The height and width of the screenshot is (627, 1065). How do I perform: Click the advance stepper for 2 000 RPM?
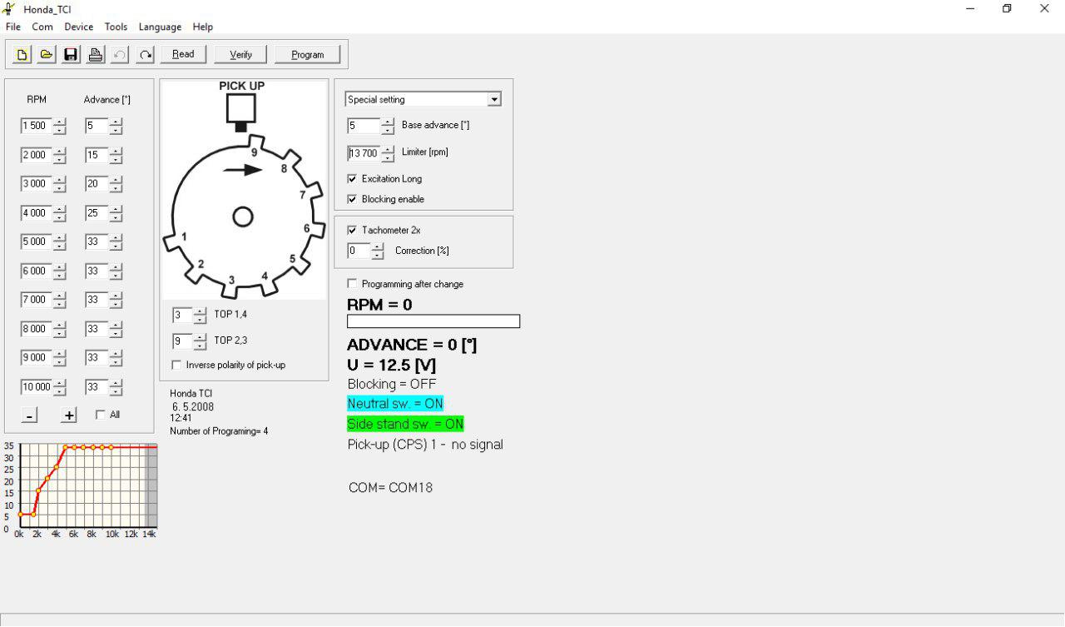point(116,155)
